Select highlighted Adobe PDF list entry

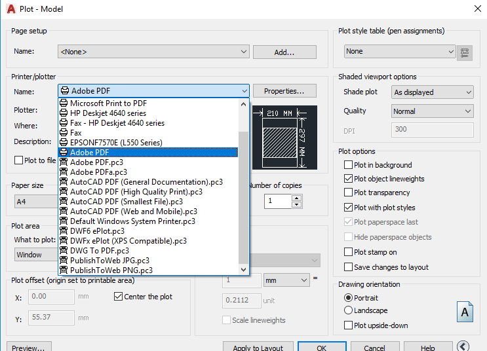(148, 153)
